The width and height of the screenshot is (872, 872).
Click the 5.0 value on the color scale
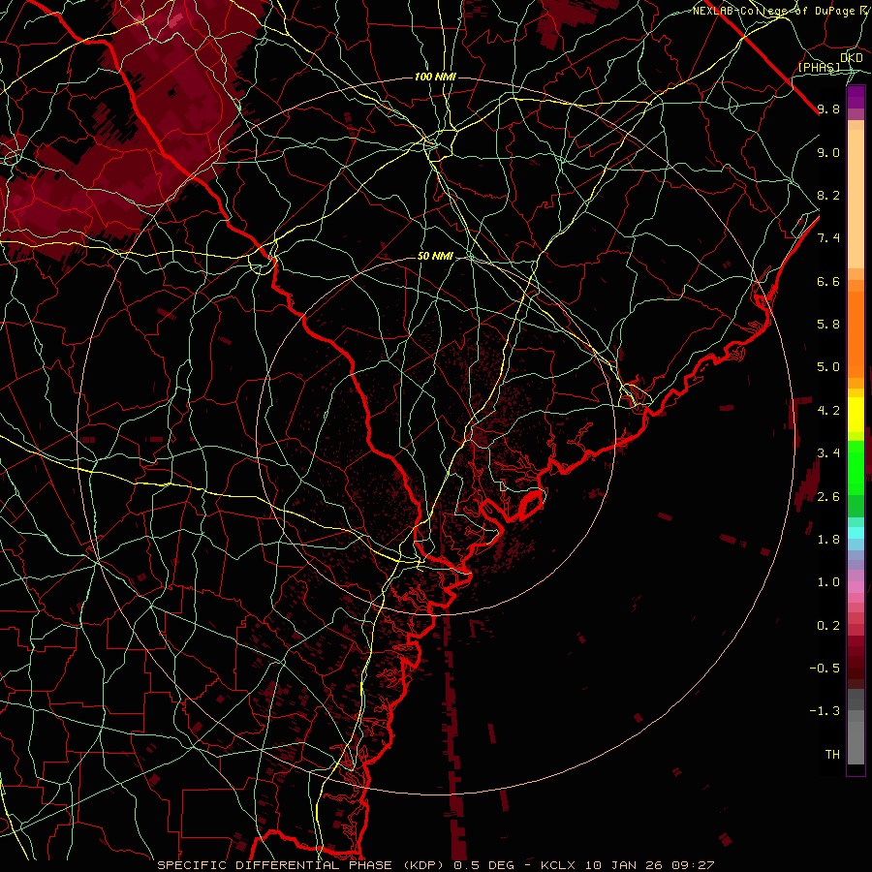point(828,367)
